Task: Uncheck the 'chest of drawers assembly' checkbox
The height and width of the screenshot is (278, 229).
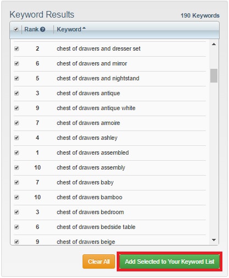Action: [x=17, y=167]
